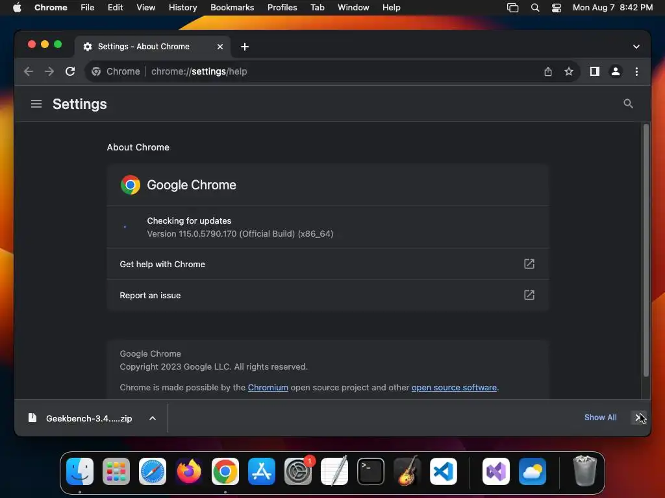Open the Profiles menu

pyautogui.click(x=282, y=8)
